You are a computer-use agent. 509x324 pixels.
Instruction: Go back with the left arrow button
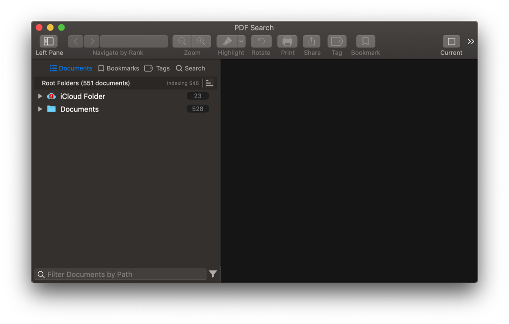(76, 41)
